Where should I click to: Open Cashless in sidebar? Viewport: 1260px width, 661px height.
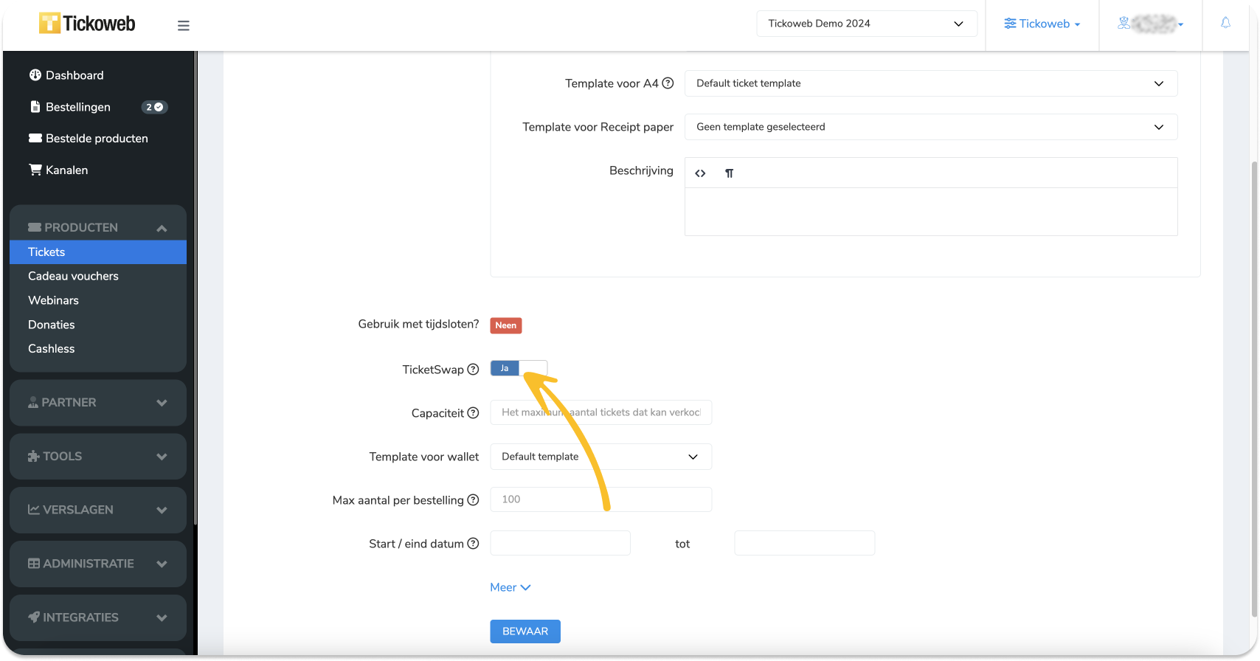(x=51, y=349)
